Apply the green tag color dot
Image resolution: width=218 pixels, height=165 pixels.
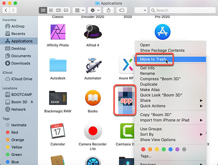click(x=163, y=149)
